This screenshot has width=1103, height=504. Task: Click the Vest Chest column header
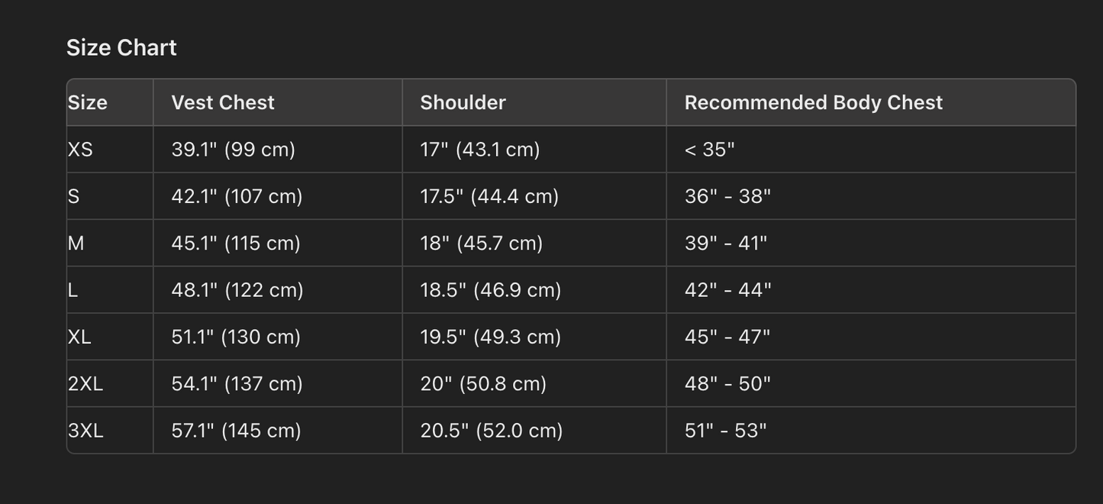pyautogui.click(x=223, y=102)
